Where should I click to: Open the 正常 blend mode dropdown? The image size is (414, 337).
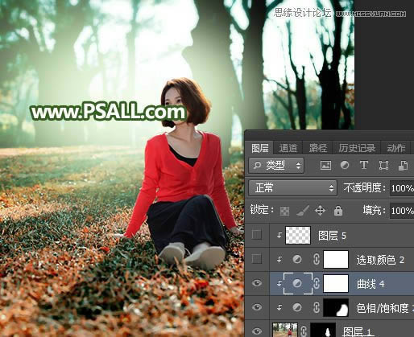pyautogui.click(x=292, y=187)
